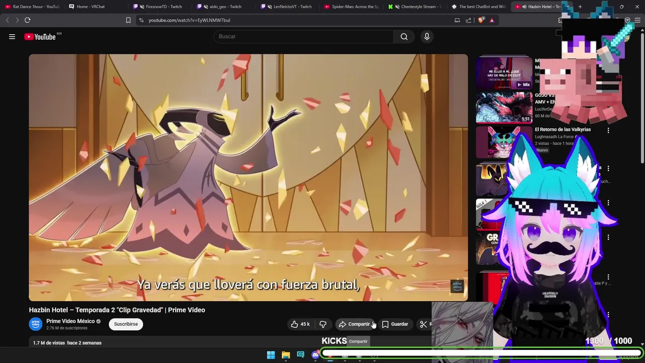Like the video with thumbs up
The image size is (645, 363).
300,324
